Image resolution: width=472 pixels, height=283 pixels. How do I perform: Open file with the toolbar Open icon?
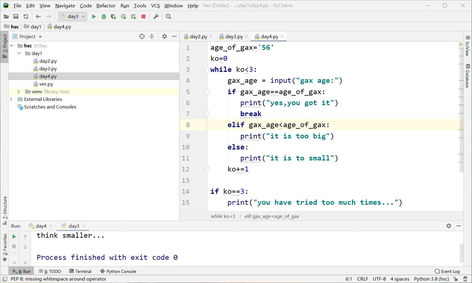point(6,17)
